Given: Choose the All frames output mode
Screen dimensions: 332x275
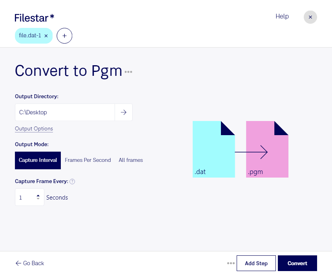Looking at the screenshot, I should (x=131, y=160).
